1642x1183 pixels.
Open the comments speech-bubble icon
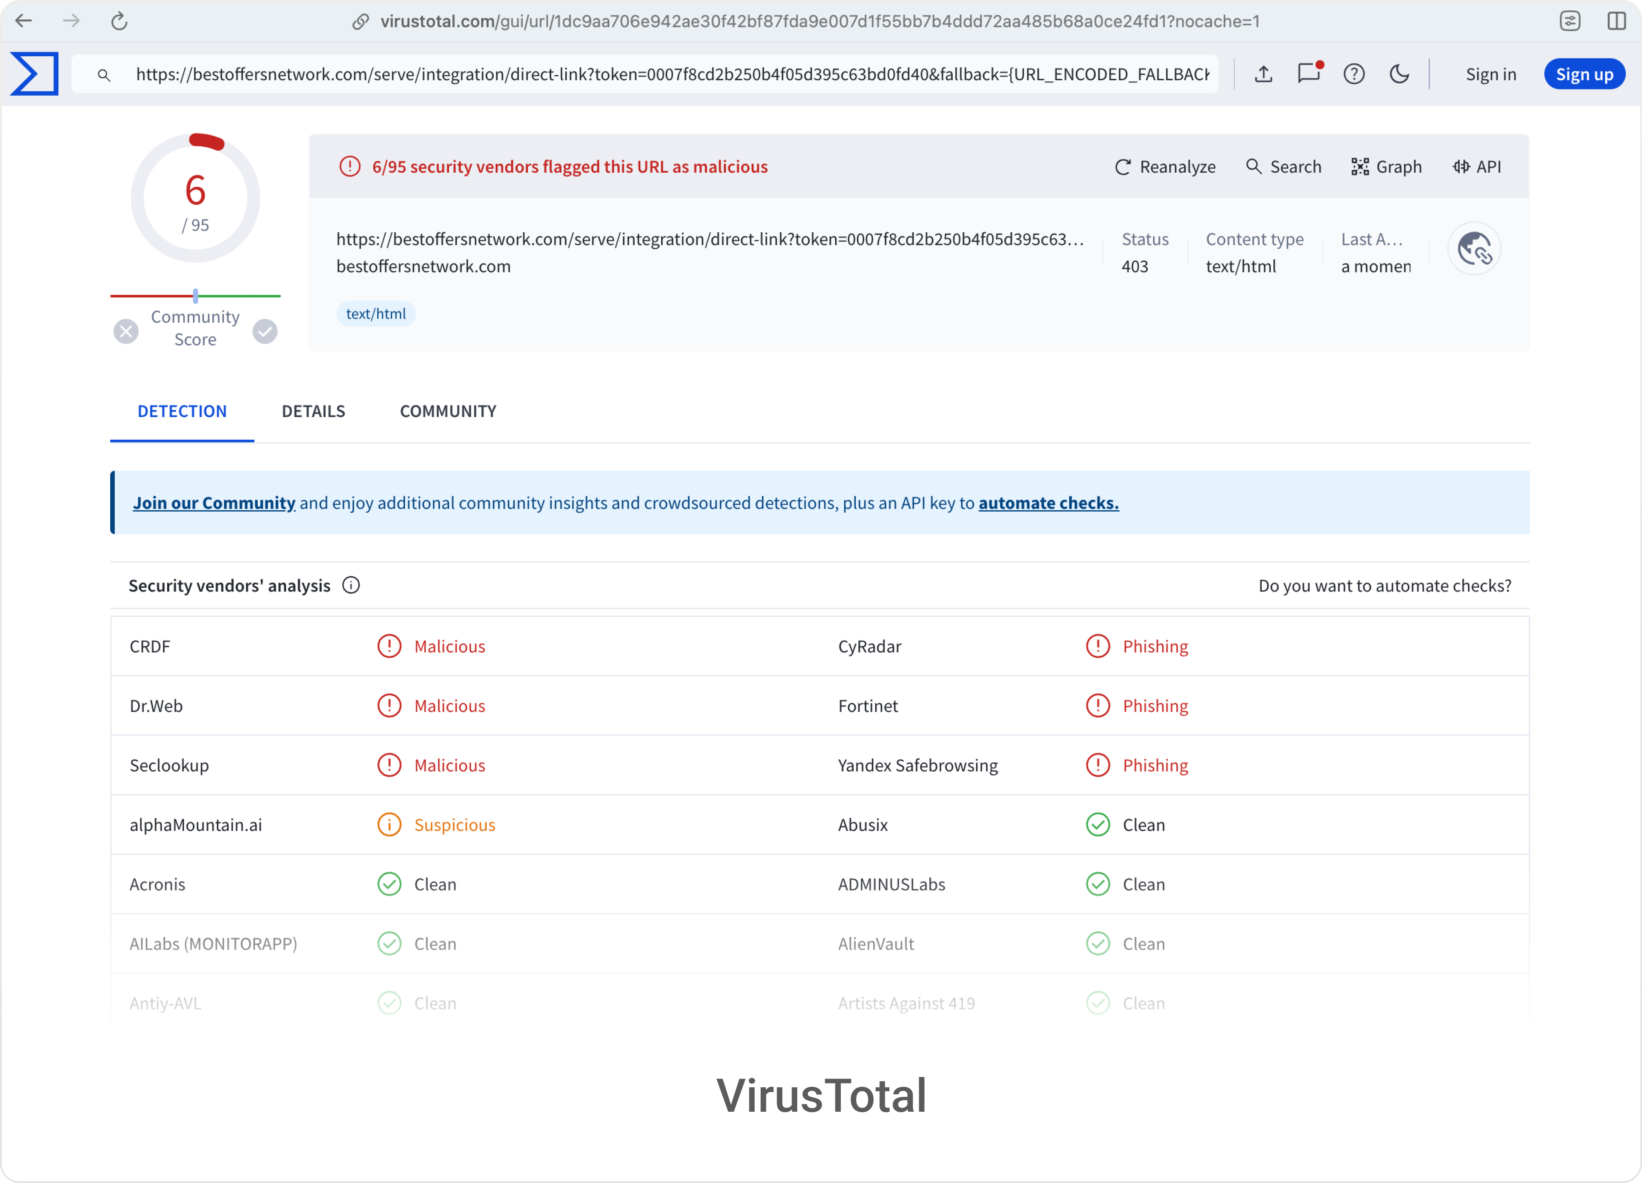tap(1309, 73)
